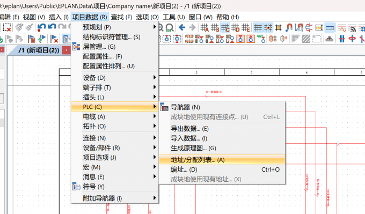Screen dimensions: 365x214
Task: Toggle grid E
Action: coord(246,28)
